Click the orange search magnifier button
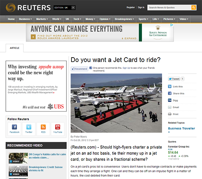This screenshot has height=179, width=202. coord(193,7)
